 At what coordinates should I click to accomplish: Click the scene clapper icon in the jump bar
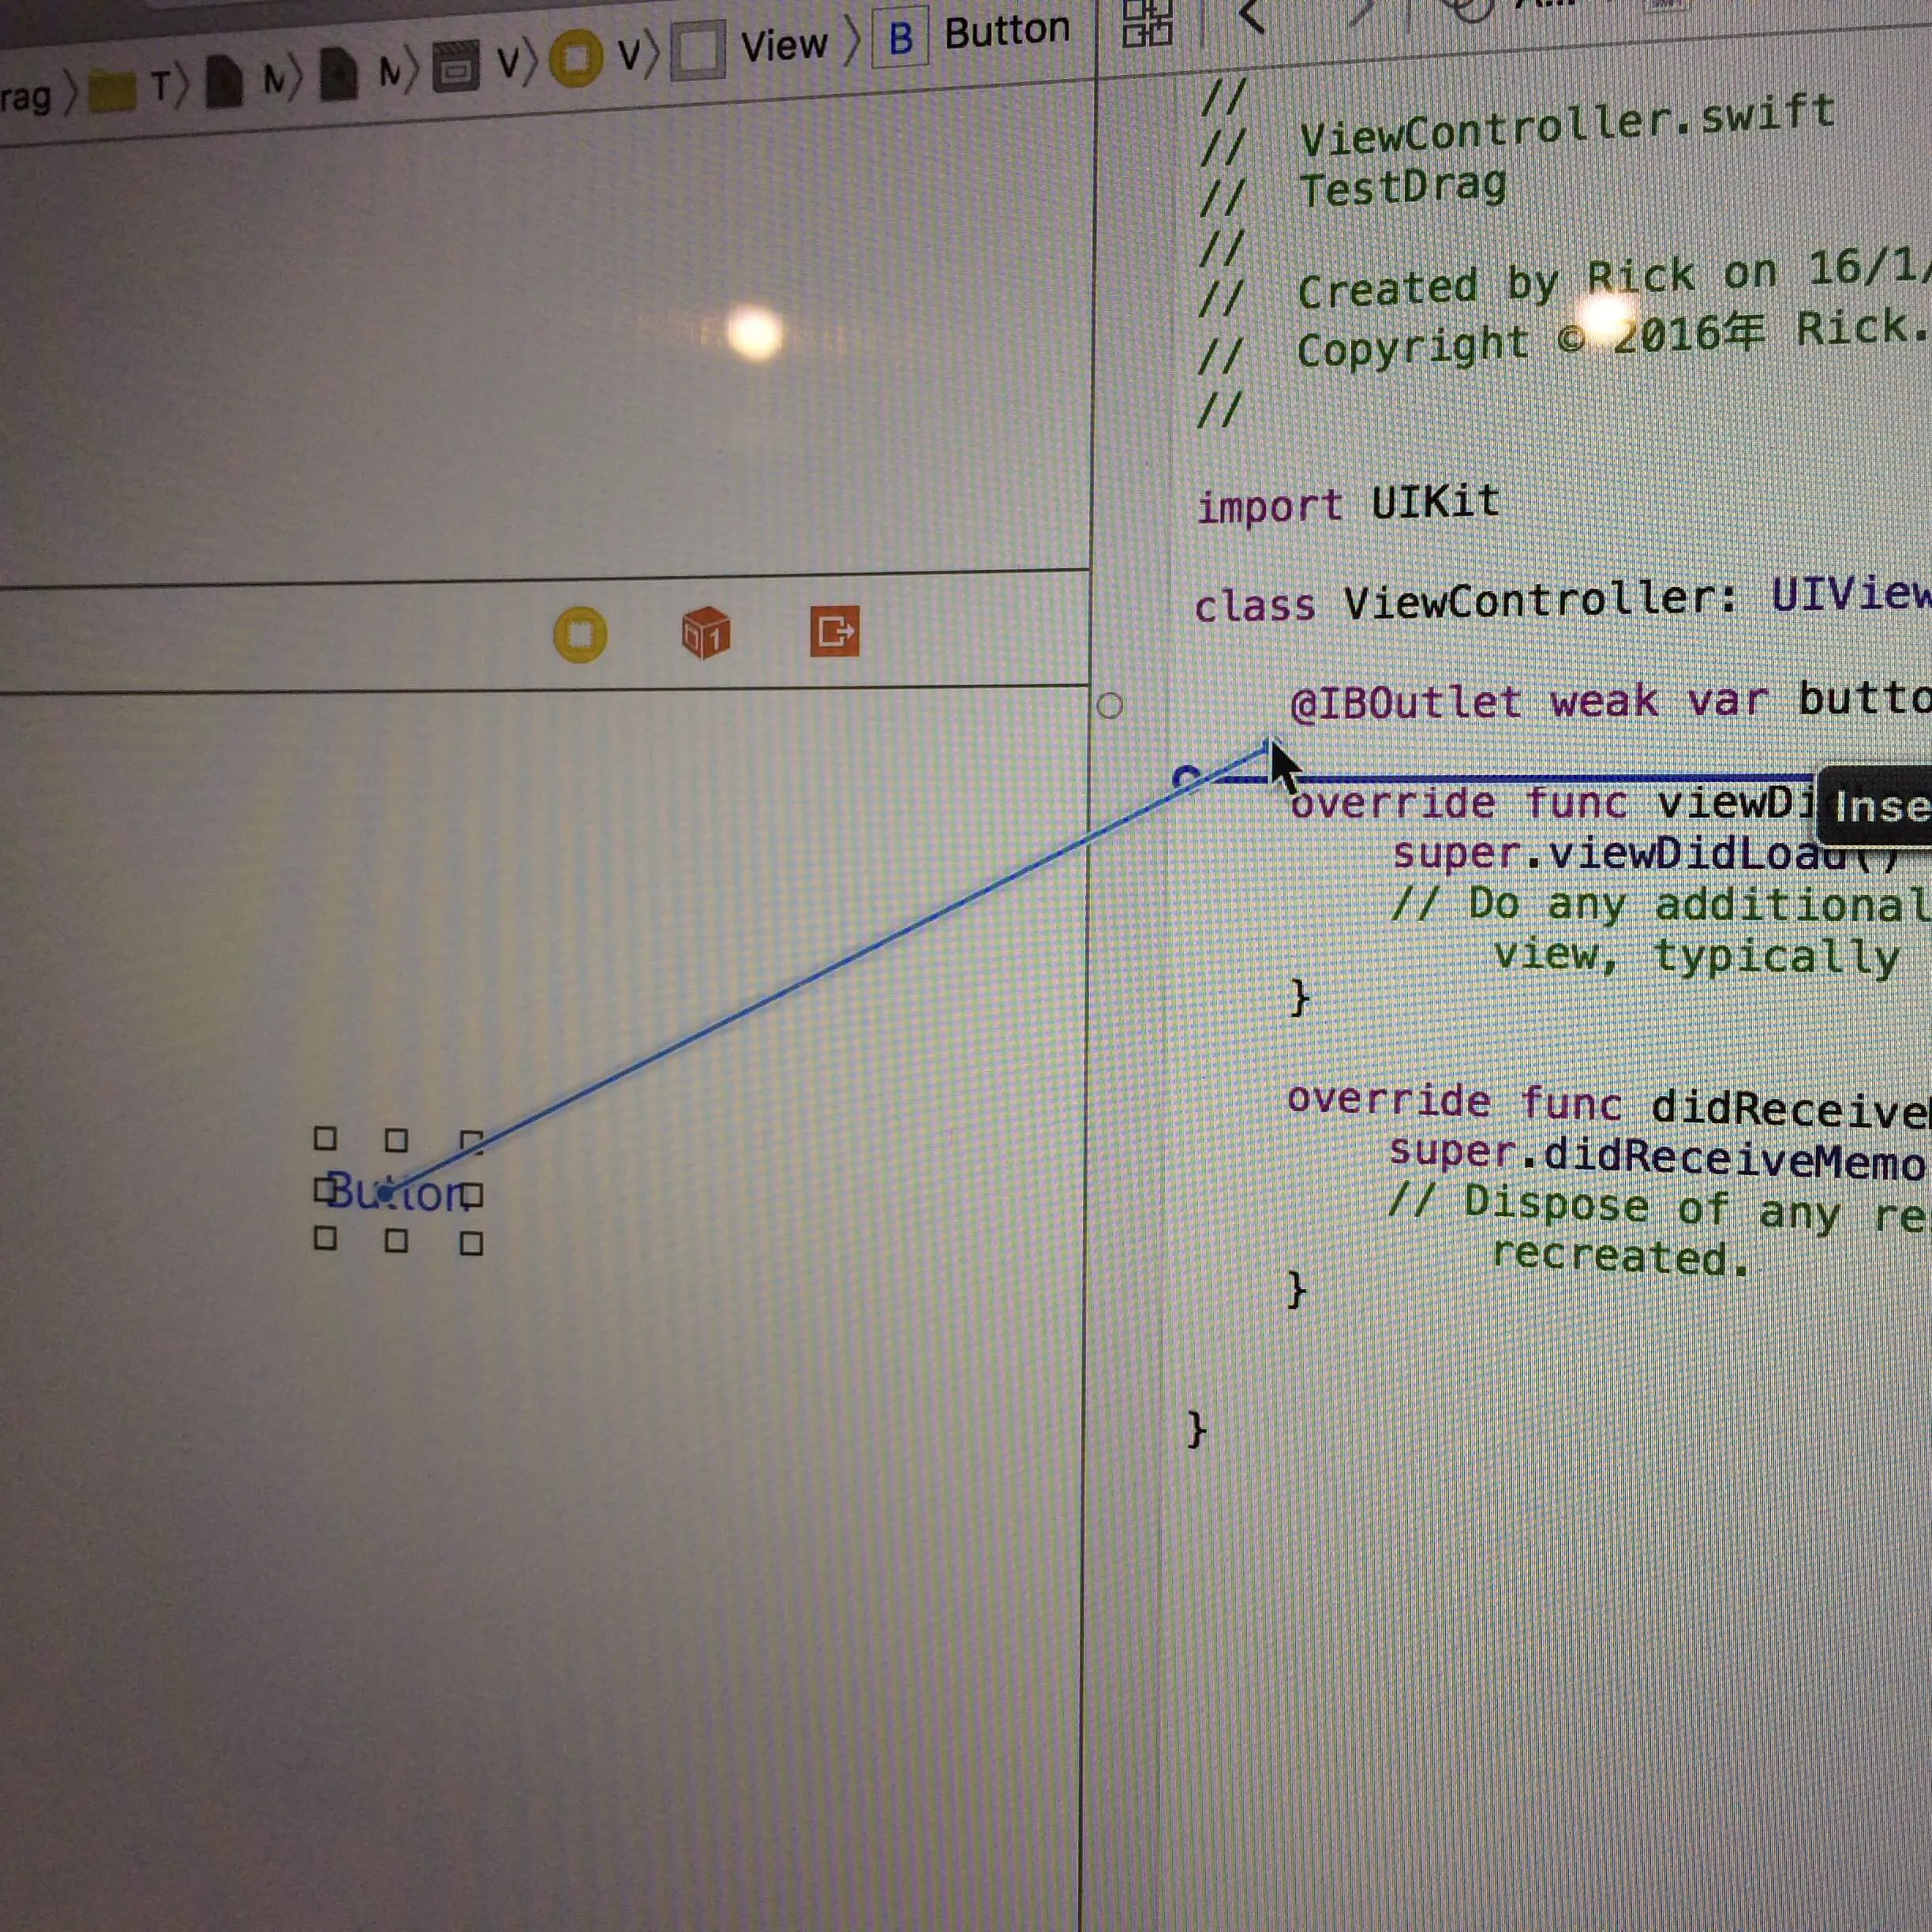point(455,68)
